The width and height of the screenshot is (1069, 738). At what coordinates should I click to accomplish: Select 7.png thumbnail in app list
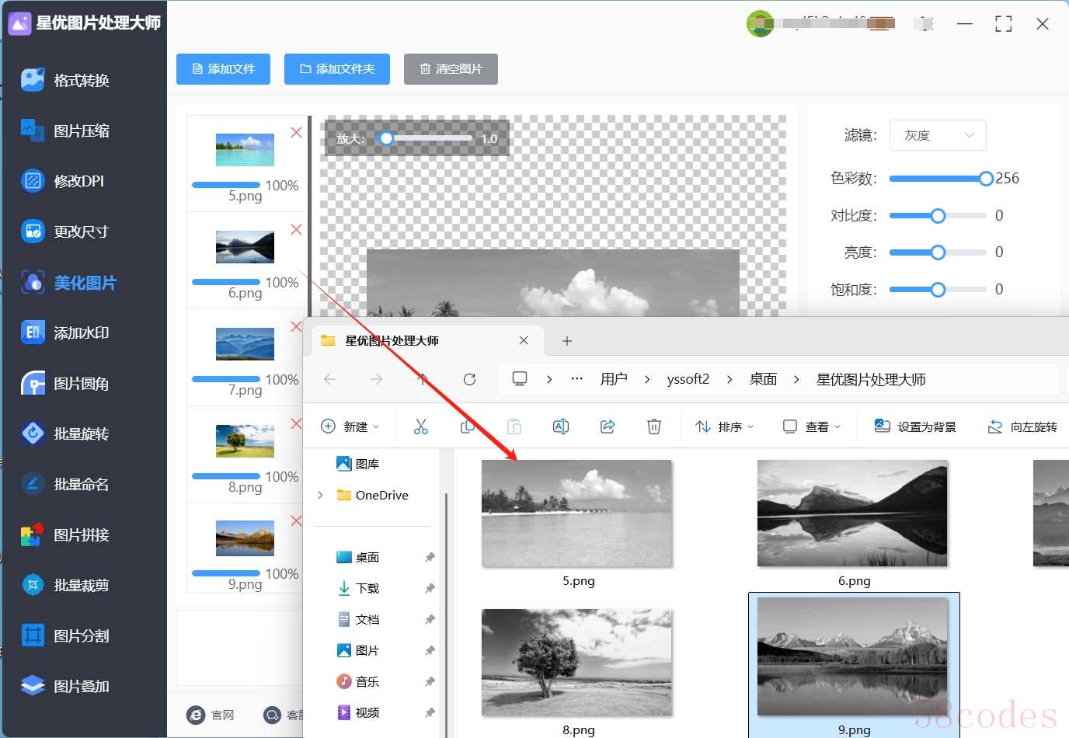coord(245,344)
